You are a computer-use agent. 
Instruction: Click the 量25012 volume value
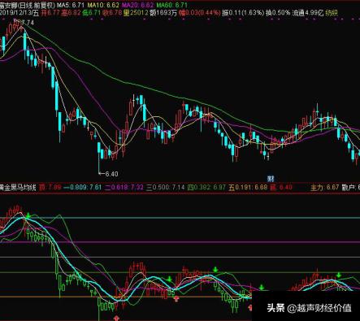tap(136, 13)
